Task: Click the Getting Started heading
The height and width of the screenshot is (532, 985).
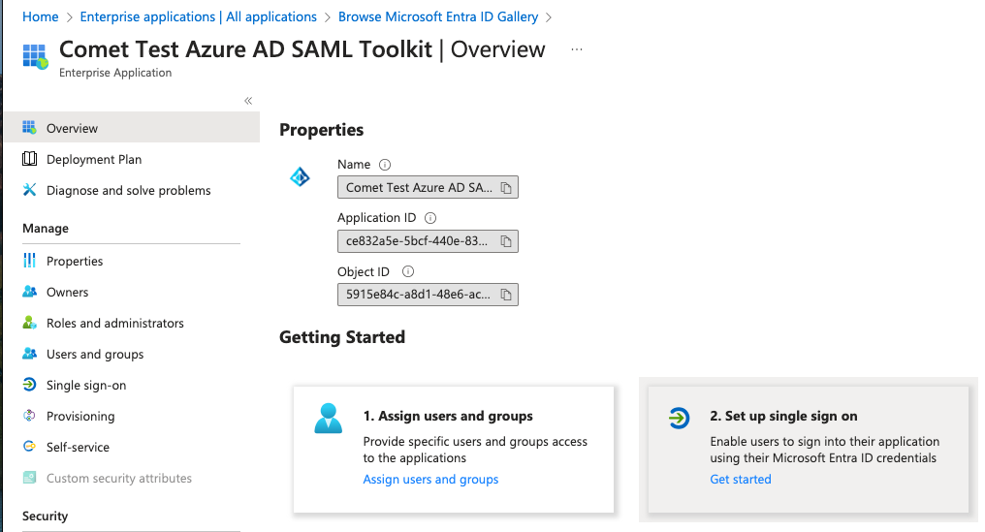Action: [x=341, y=337]
